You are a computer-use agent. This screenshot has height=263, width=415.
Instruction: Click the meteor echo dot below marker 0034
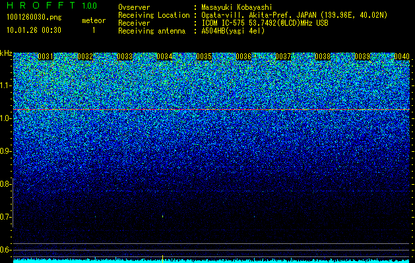162,216
